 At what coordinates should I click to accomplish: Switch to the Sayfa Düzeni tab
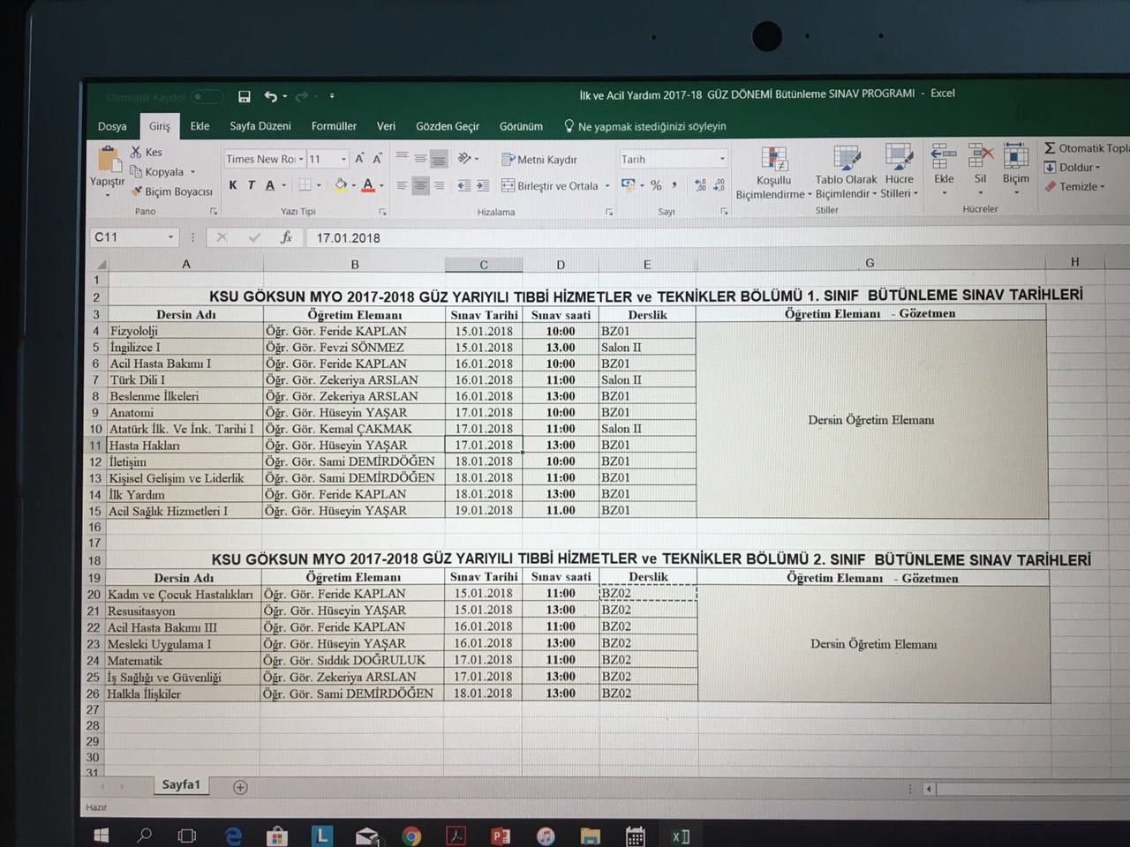(260, 126)
